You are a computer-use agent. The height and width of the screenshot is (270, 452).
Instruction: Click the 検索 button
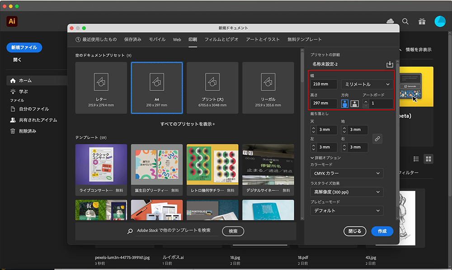233,231
